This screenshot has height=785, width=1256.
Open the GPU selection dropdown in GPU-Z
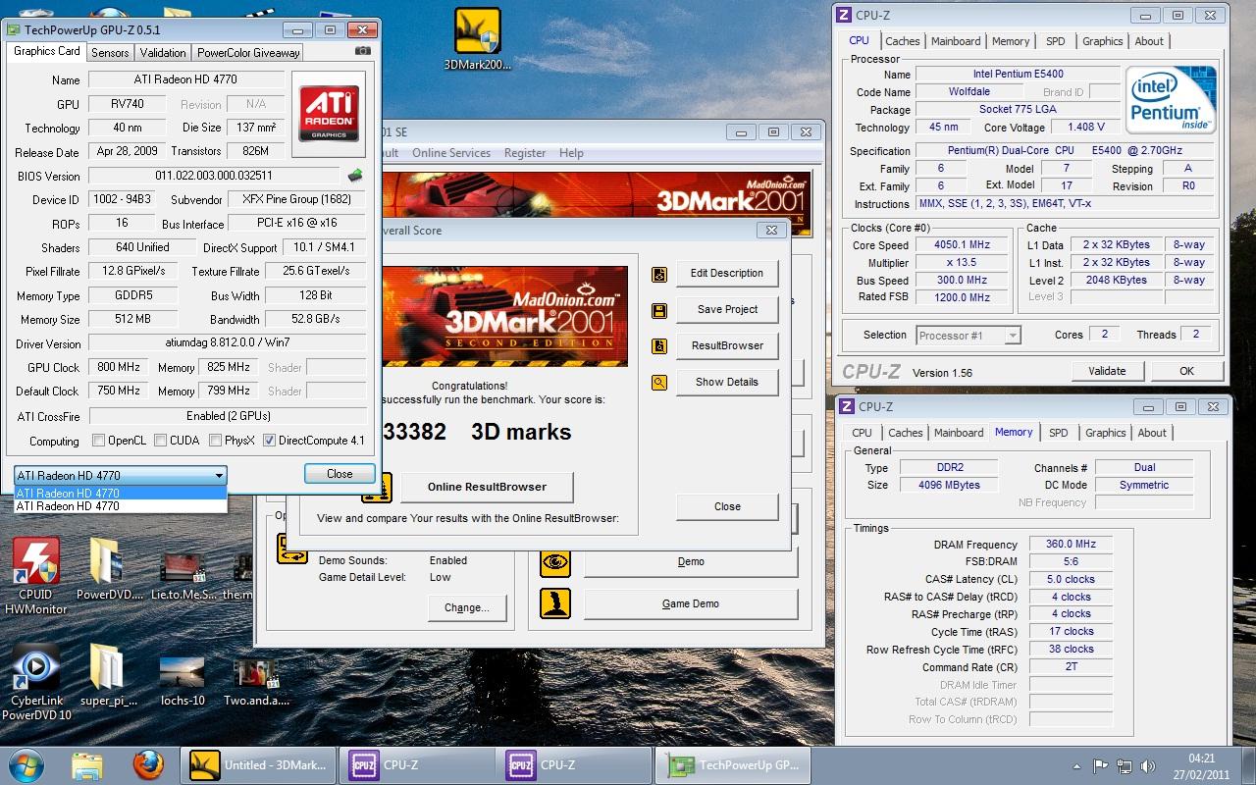[x=121, y=476]
